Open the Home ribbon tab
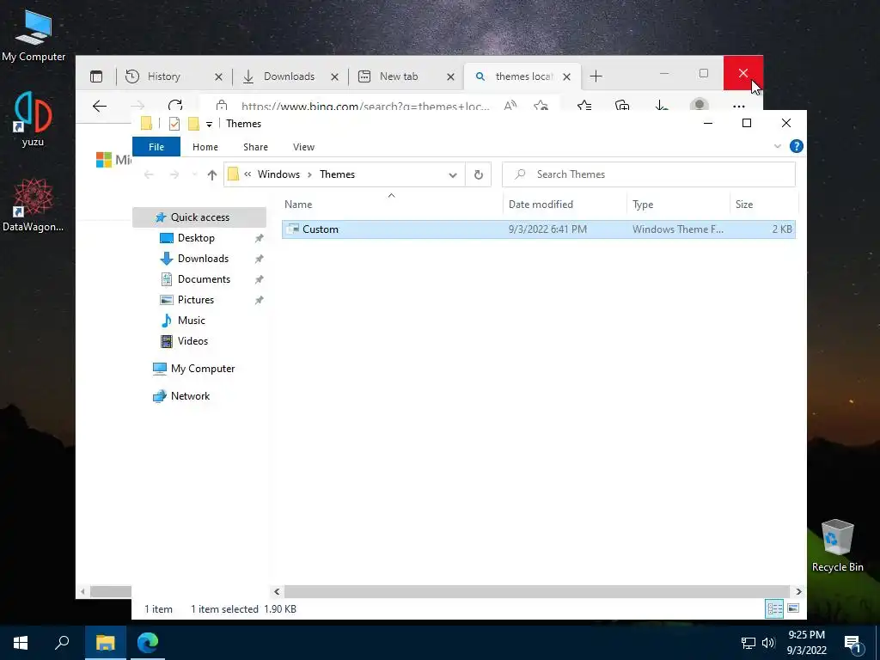 coord(205,147)
